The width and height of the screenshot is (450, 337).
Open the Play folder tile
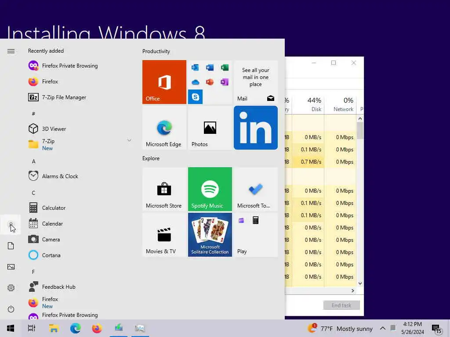coord(255,235)
